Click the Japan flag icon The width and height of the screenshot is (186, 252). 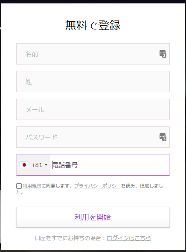pyautogui.click(x=24, y=165)
